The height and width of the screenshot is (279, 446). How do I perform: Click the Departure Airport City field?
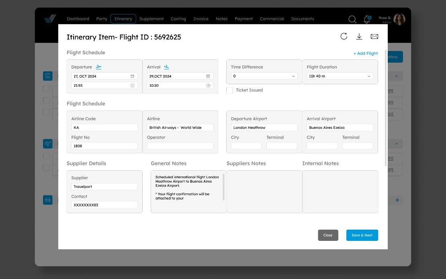click(246, 146)
